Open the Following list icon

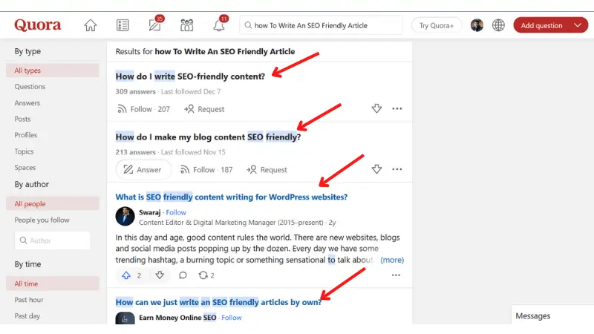tap(123, 25)
